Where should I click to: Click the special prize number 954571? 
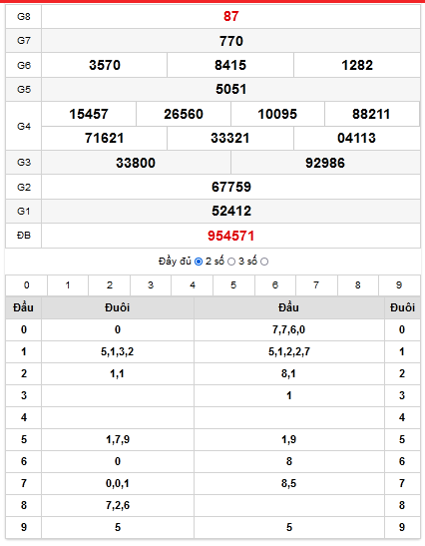(230, 236)
